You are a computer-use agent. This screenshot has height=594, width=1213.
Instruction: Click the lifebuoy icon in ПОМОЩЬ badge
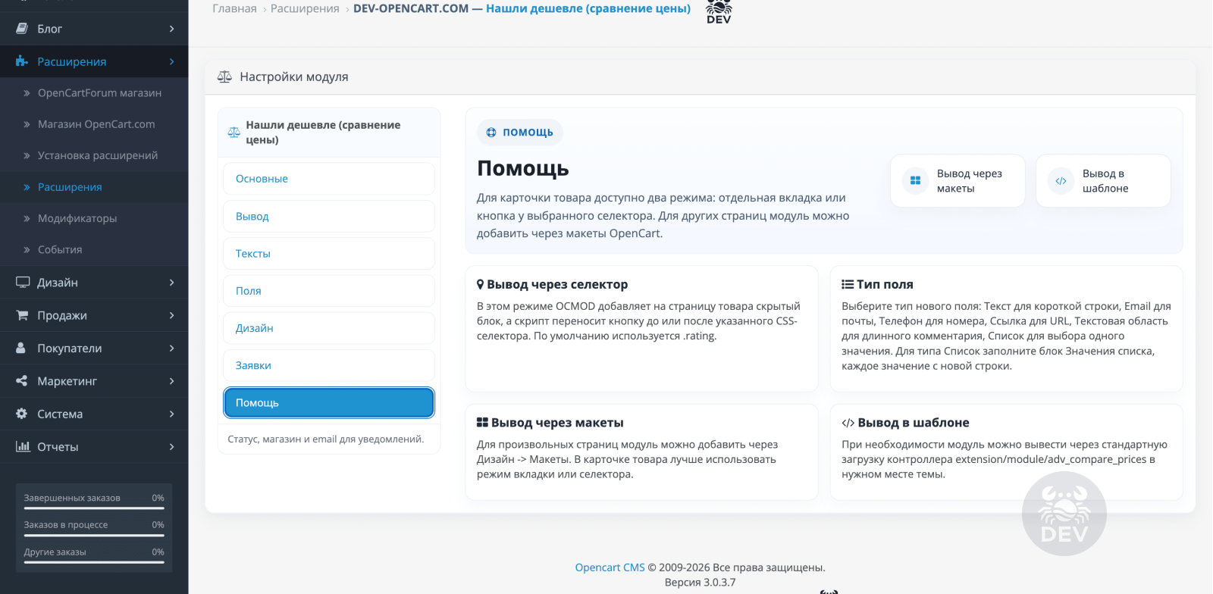click(x=491, y=132)
